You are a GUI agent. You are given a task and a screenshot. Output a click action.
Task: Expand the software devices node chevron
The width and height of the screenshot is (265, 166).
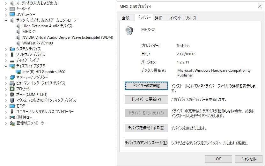(x=6, y=55)
